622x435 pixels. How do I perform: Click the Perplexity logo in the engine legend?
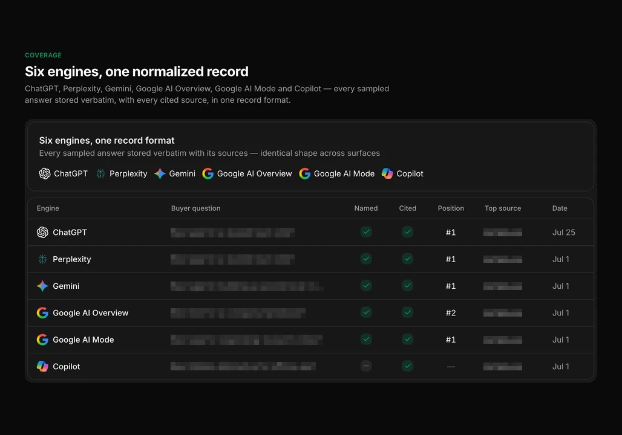101,173
